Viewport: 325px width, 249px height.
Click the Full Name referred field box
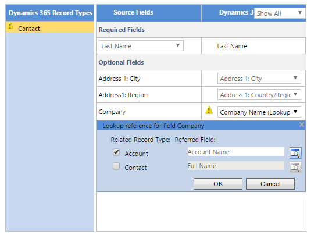tap(236, 166)
